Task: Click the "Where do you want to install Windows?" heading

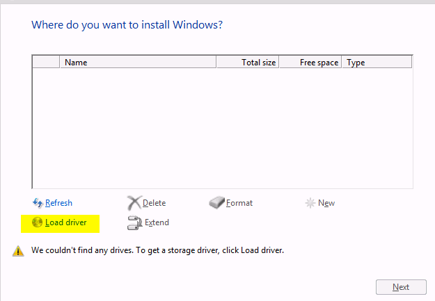Action: pyautogui.click(x=127, y=25)
